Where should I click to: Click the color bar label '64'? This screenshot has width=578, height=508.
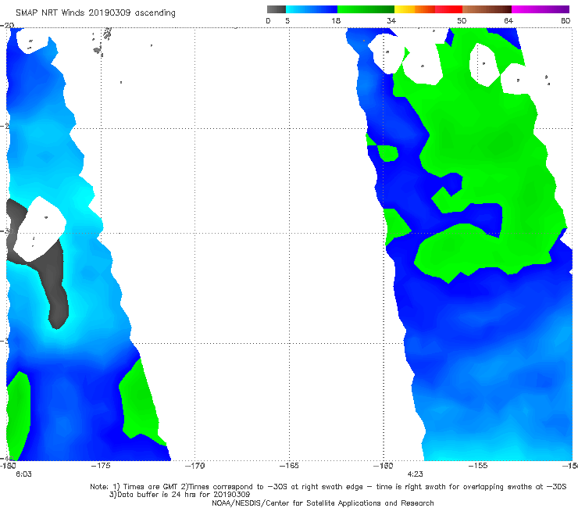[x=508, y=20]
